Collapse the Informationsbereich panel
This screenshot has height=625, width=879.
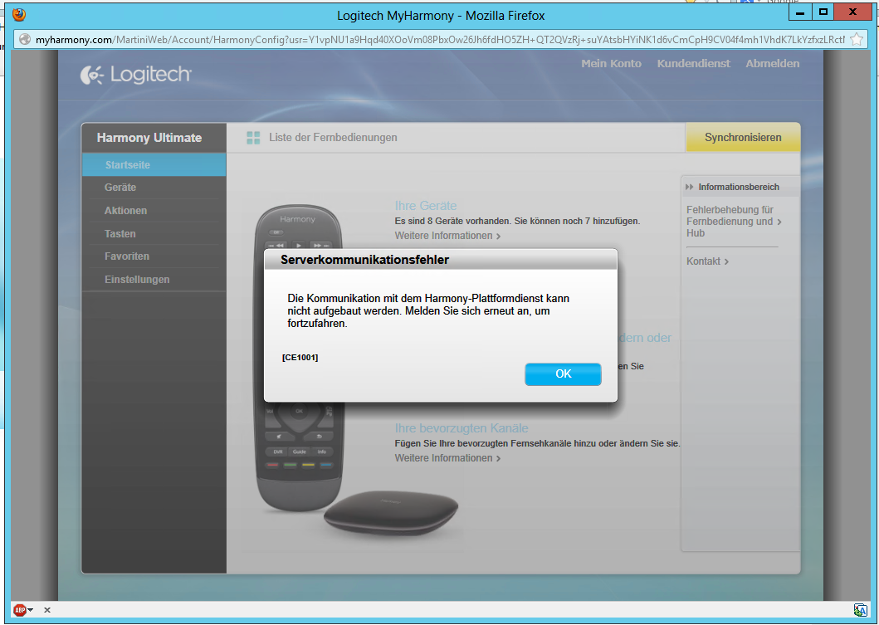pos(690,188)
